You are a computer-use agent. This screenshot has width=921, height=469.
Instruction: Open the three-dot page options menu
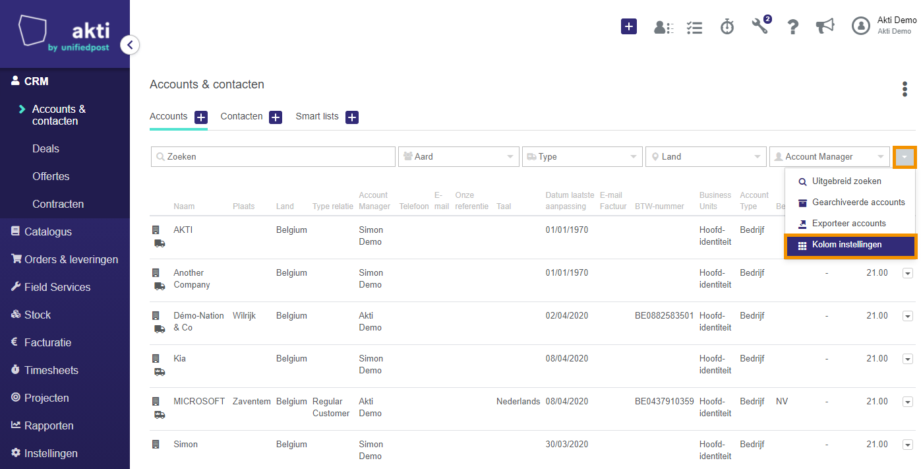pos(905,90)
